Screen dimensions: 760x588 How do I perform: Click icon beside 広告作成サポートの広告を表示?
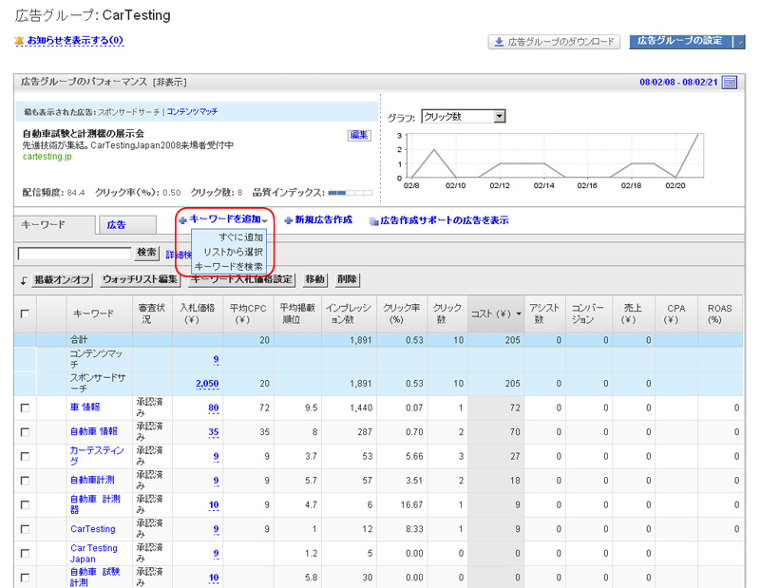tap(373, 220)
